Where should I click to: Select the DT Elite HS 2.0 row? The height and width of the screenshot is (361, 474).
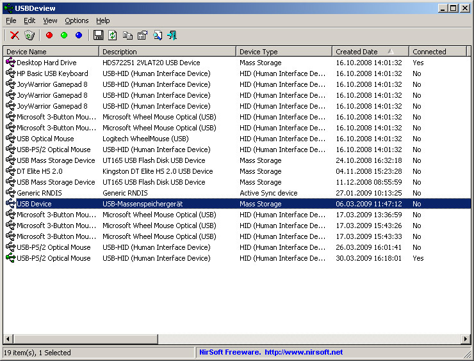237,171
